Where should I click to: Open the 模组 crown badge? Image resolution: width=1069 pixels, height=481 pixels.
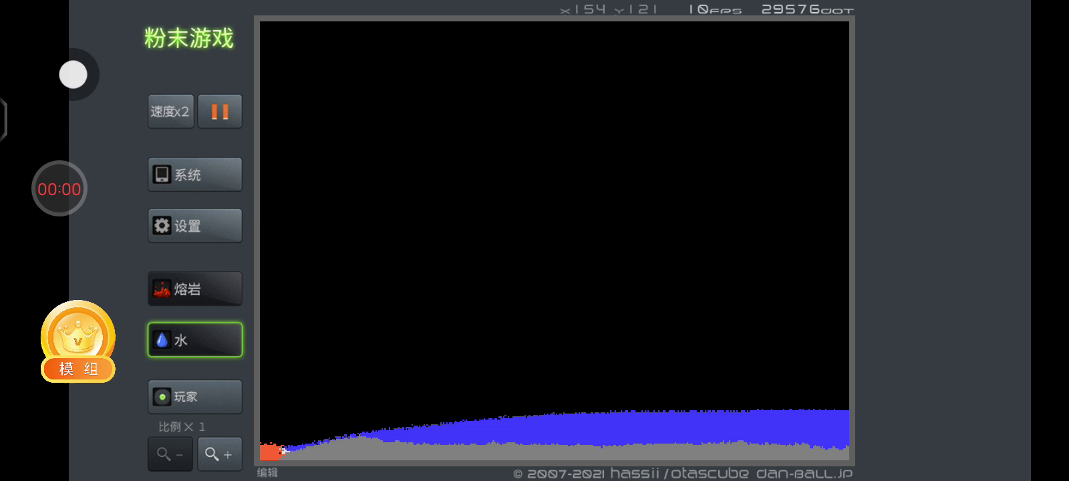[78, 341]
